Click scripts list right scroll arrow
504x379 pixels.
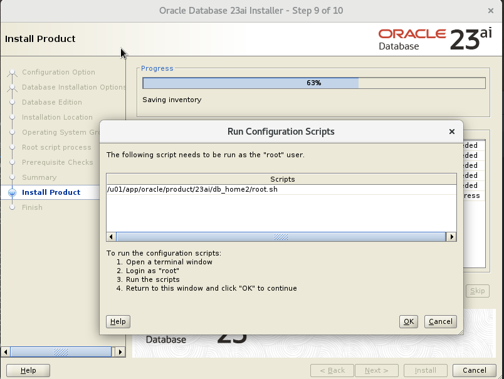coord(451,237)
